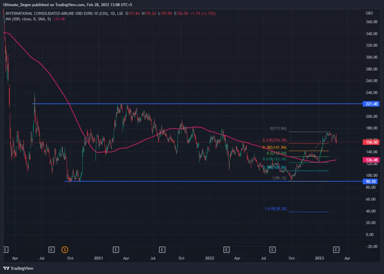Click the 60.00 value on price axis
This screenshot has height=274, width=384.
pos(370,199)
